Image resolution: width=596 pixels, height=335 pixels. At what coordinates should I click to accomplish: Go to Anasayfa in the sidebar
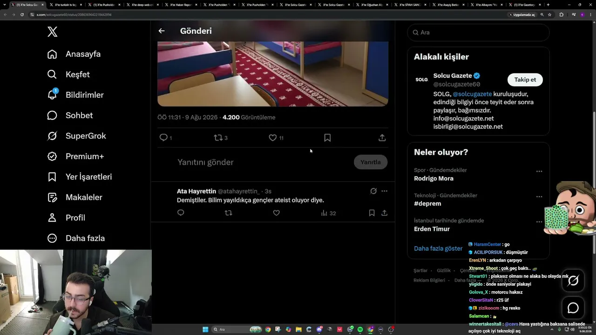pyautogui.click(x=74, y=54)
